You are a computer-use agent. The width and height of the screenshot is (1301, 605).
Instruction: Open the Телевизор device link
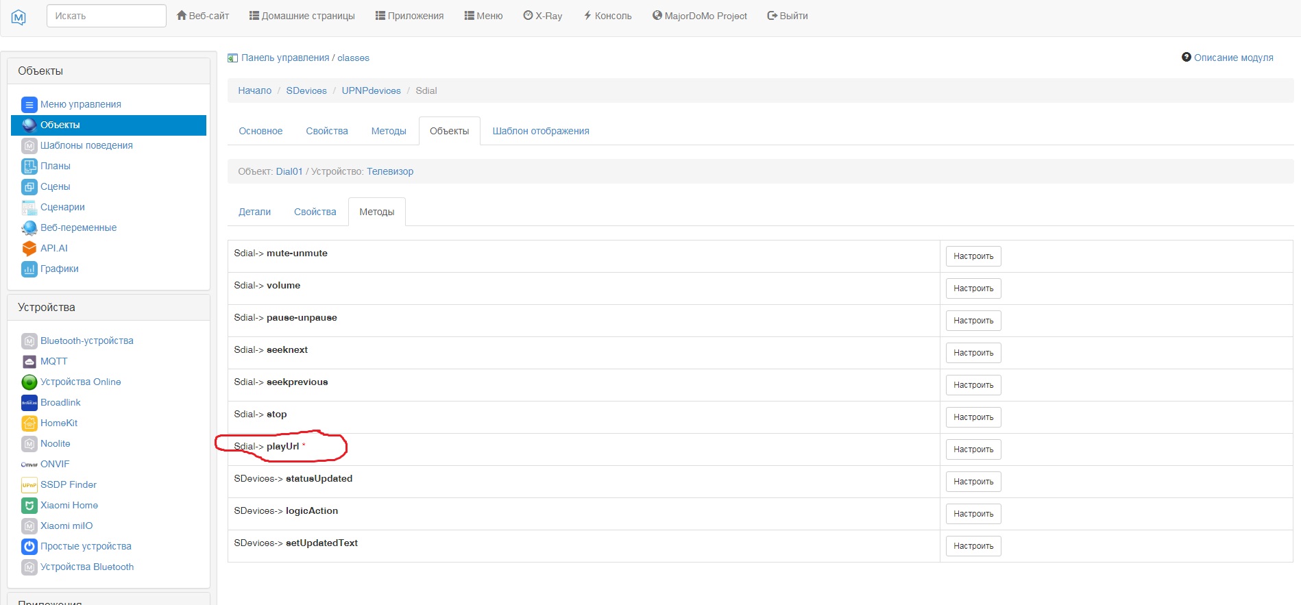[390, 172]
